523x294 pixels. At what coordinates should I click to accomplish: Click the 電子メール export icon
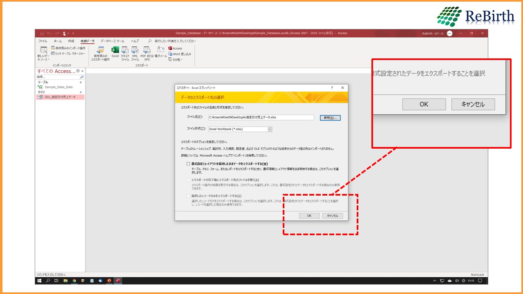(x=161, y=52)
